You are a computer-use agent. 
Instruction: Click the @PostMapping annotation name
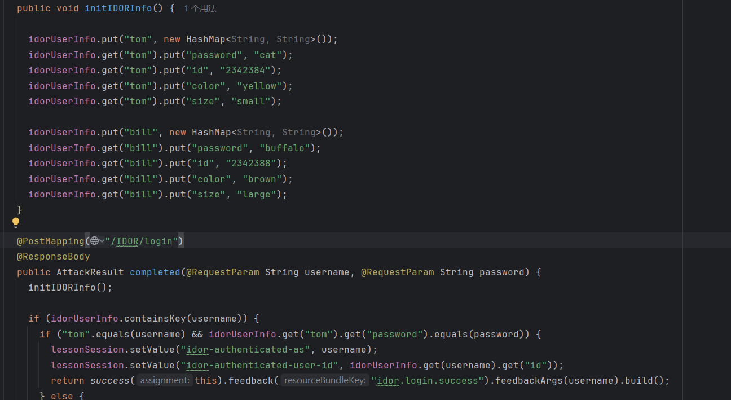[x=51, y=241]
